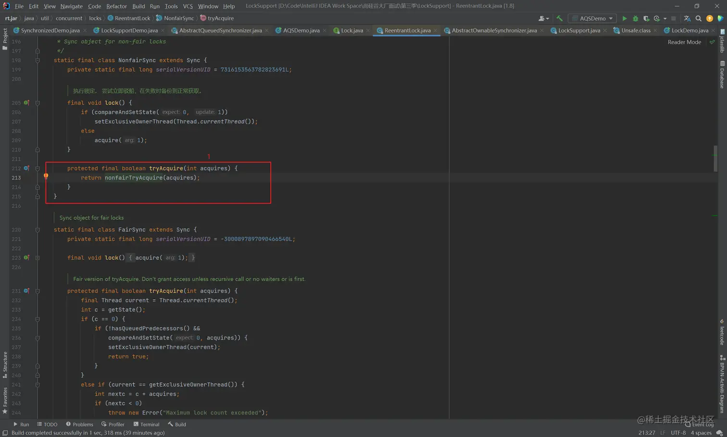Switch to the Unsafe.class tab
Screen dimensions: 727x437
tap(636, 30)
